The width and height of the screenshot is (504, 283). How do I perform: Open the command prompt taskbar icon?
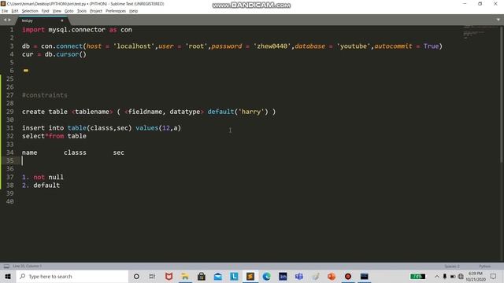pyautogui.click(x=364, y=276)
